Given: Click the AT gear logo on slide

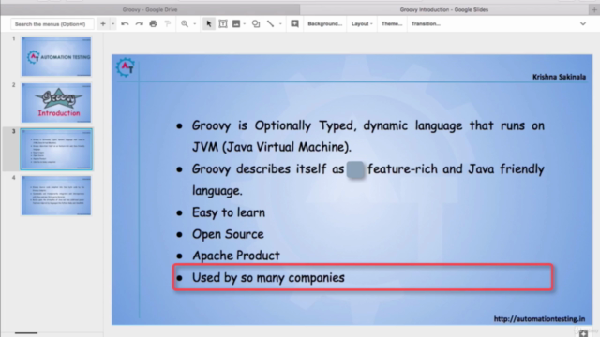Looking at the screenshot, I should (x=125, y=66).
